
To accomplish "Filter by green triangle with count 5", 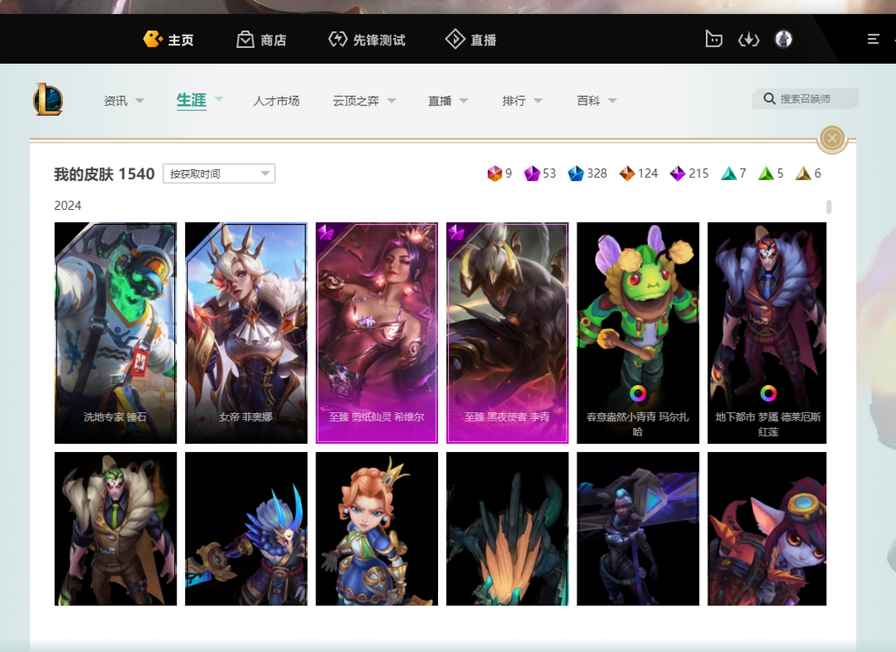I will coord(766,173).
